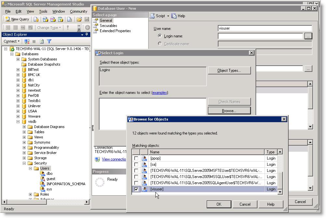Click Help in Browse for Objects dialog
Screen dimensions: 326x218
(x=271, y=204)
